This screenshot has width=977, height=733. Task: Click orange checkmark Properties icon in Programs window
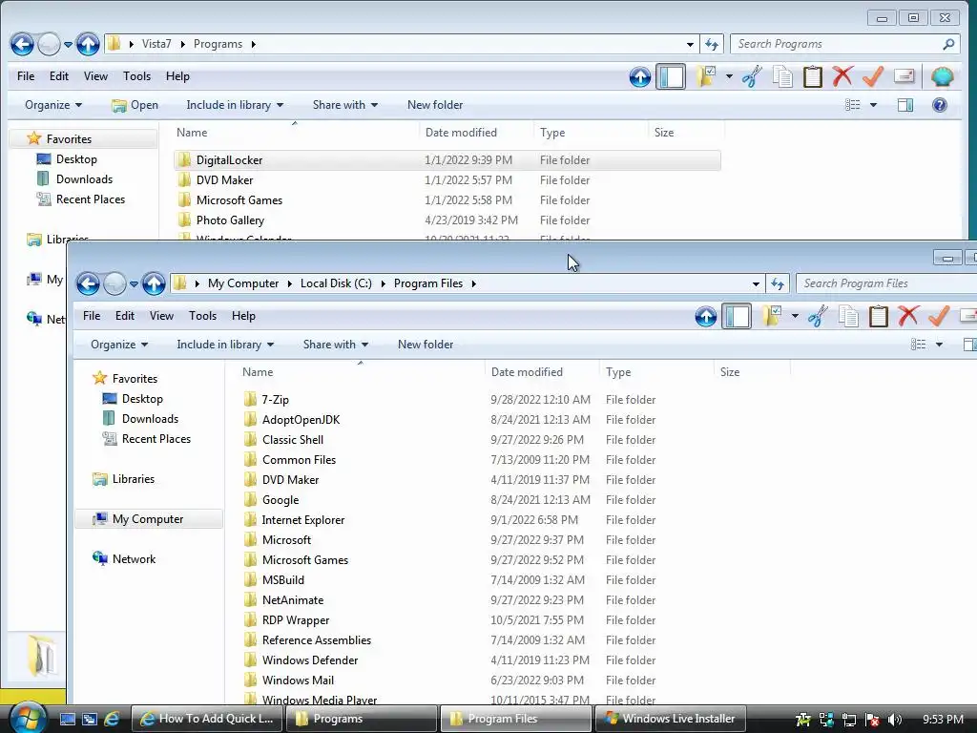(873, 76)
